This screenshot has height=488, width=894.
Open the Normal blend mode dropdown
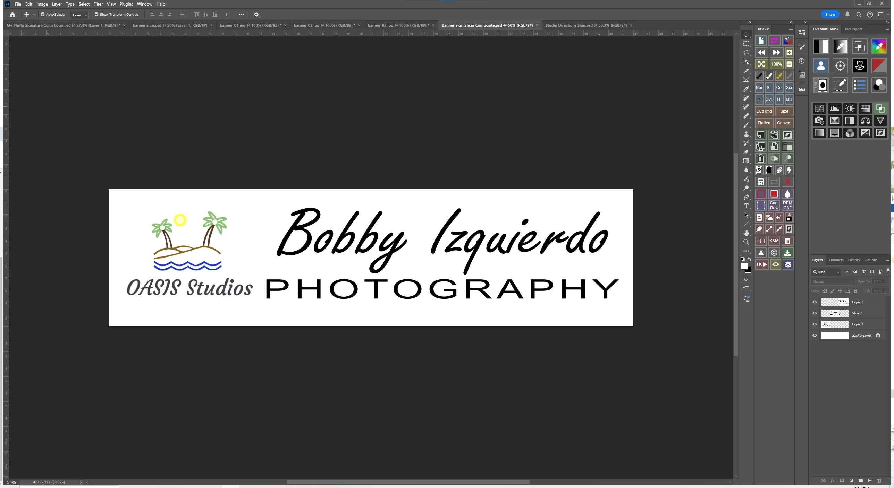tap(832, 282)
